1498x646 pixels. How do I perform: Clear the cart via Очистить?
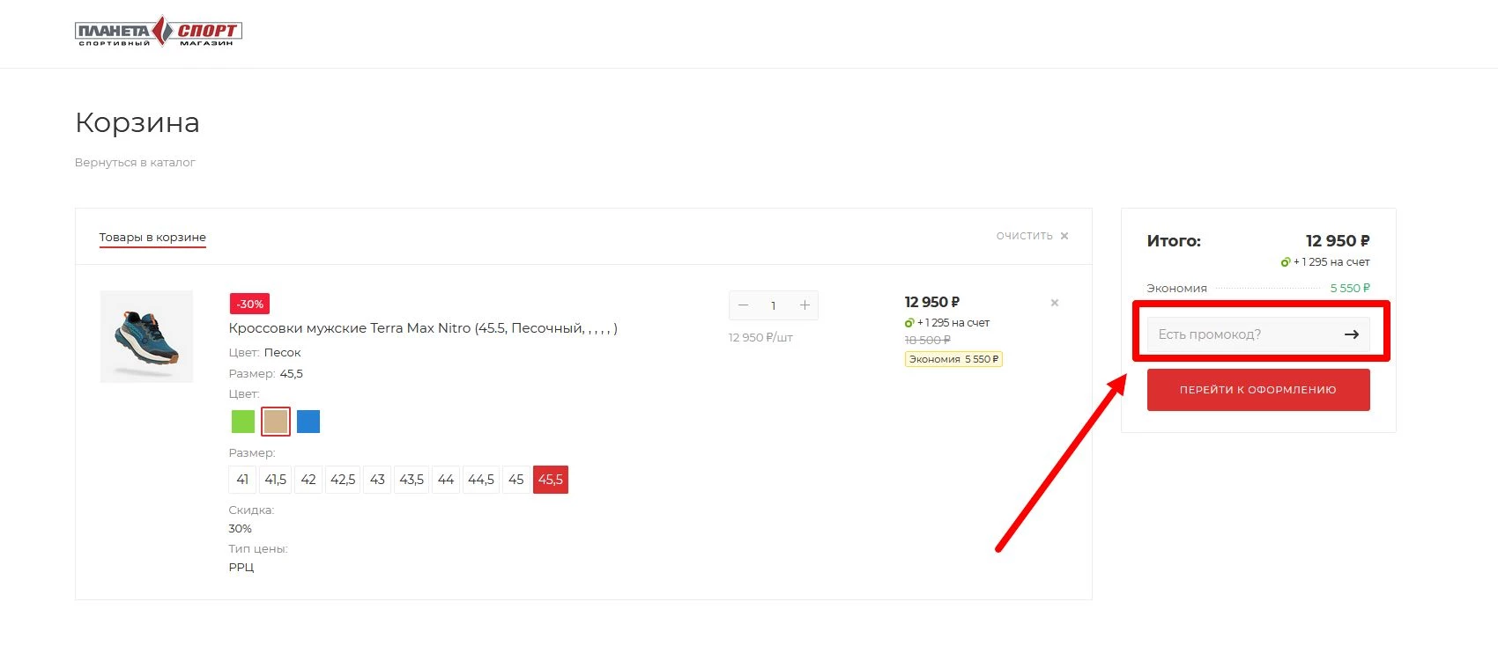1032,236
